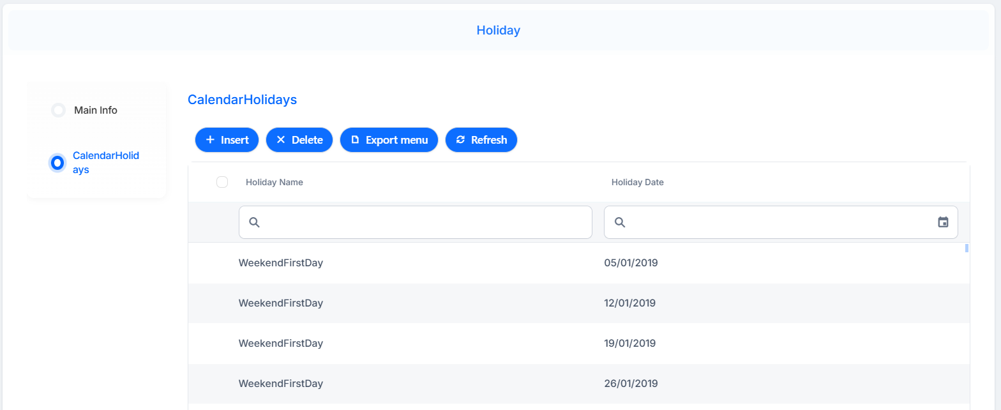Click the table's vertical scrollbar thumb
The image size is (1001, 410).
pos(967,248)
